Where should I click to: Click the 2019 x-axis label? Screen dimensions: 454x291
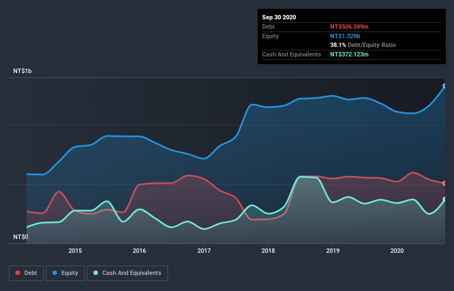click(x=333, y=251)
